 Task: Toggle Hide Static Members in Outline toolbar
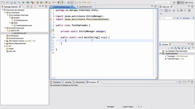(182, 48)
